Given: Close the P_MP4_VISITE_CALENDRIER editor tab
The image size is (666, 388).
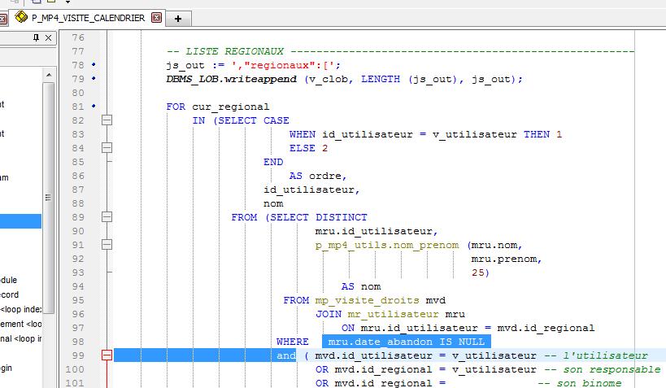Looking at the screenshot, I should coord(157,17).
